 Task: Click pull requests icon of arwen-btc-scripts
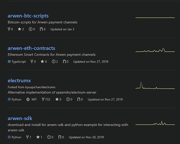[41, 29]
